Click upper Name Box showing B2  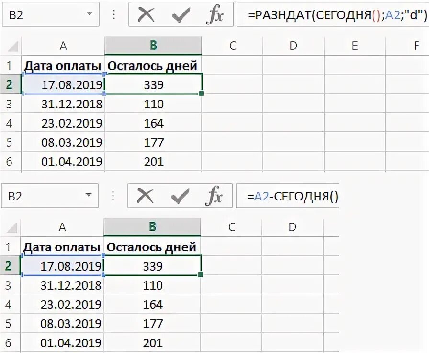click(x=51, y=14)
